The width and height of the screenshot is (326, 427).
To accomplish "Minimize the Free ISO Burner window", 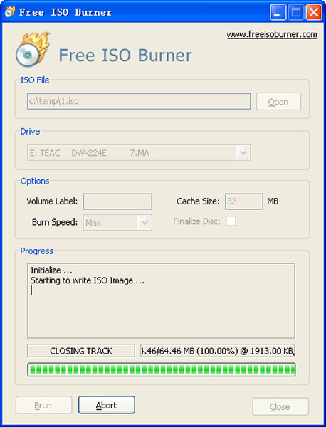I will pyautogui.click(x=278, y=12).
